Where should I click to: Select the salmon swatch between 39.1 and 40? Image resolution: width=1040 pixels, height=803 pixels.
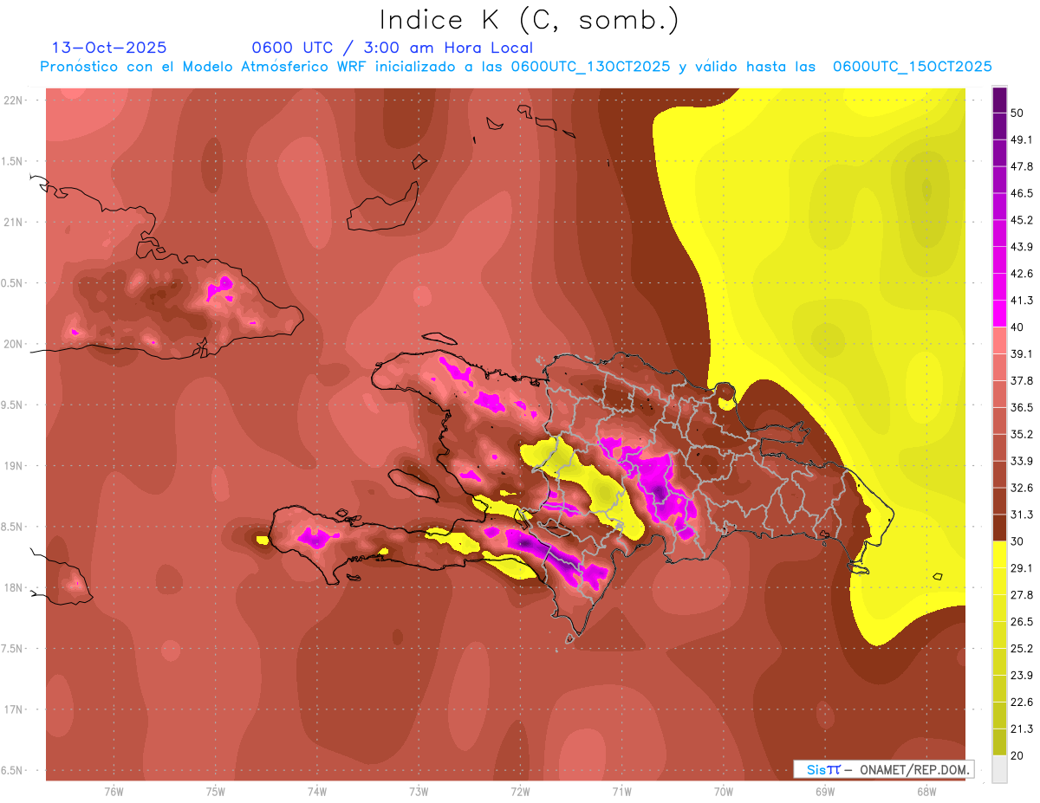click(999, 340)
